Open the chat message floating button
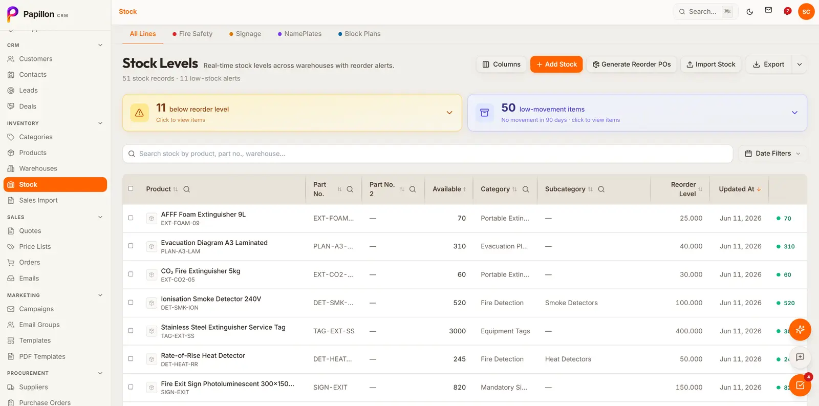Screen dimensions: 819x406 800,357
